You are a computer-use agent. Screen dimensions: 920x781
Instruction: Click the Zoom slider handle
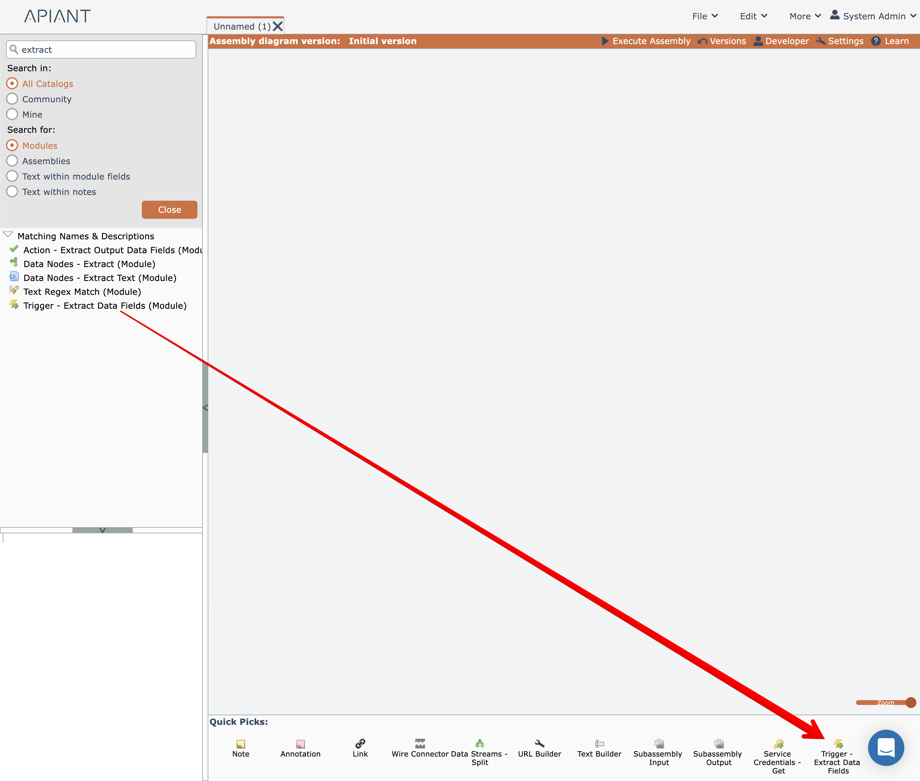(x=910, y=703)
